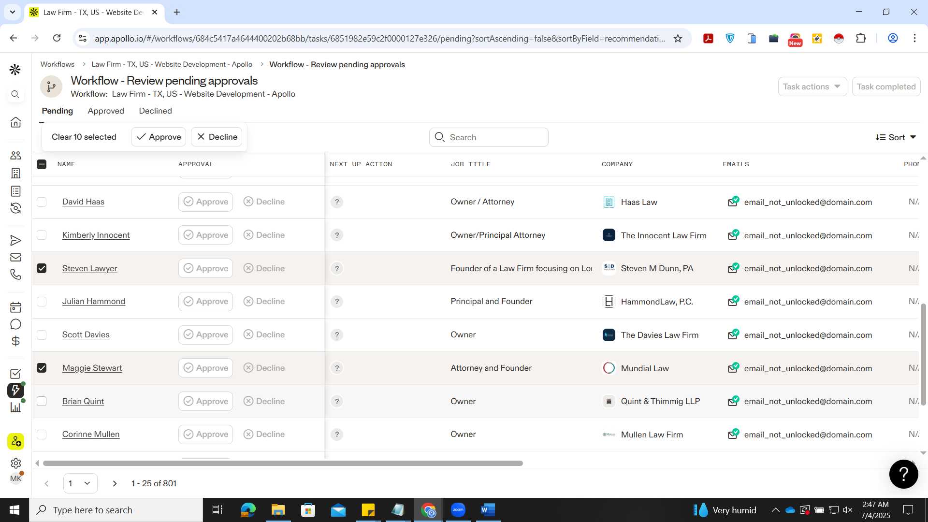Check the Brian Quint row checkbox
This screenshot has height=522, width=928.
pos(42,401)
